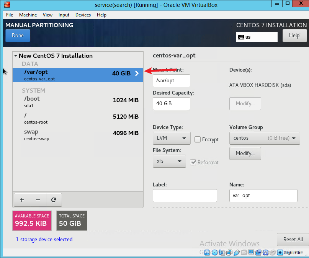Collapse the New CentOS 7 Installation section
This screenshot has width=309, height=258.
[16, 56]
